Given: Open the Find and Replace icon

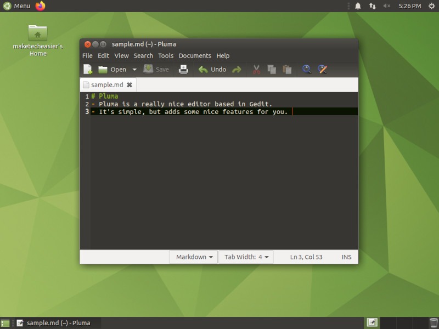Looking at the screenshot, I should pos(323,70).
